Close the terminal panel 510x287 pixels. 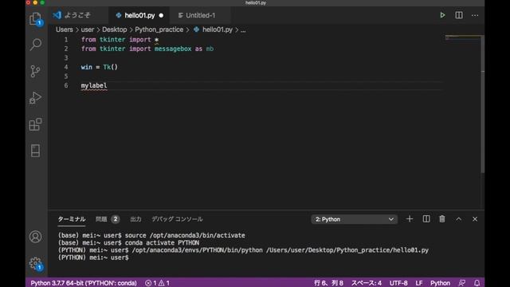click(x=475, y=219)
